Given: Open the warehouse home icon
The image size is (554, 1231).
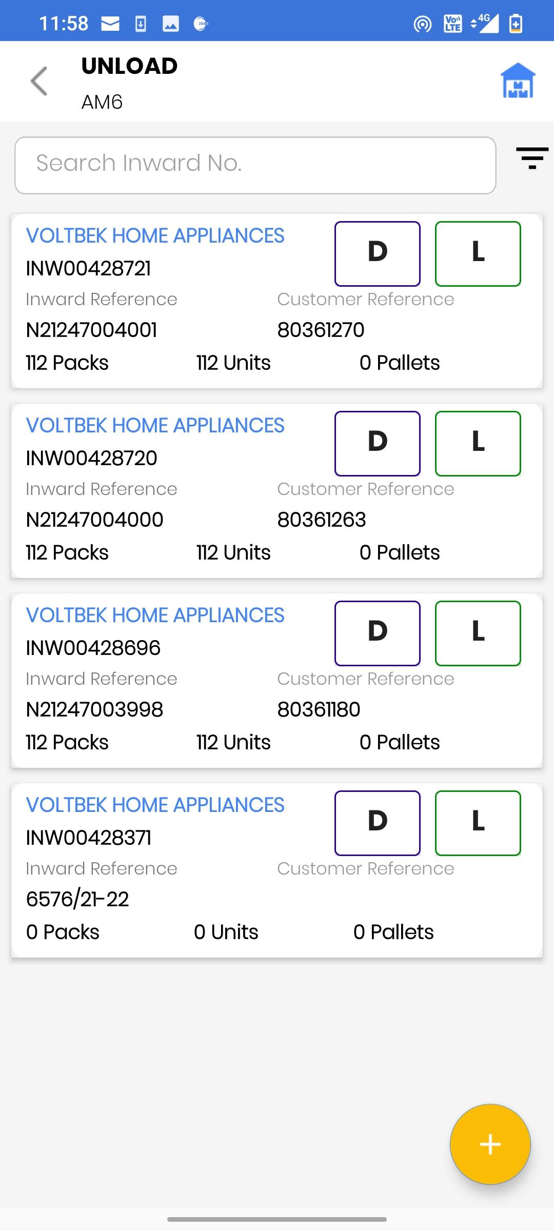Looking at the screenshot, I should pos(518,81).
